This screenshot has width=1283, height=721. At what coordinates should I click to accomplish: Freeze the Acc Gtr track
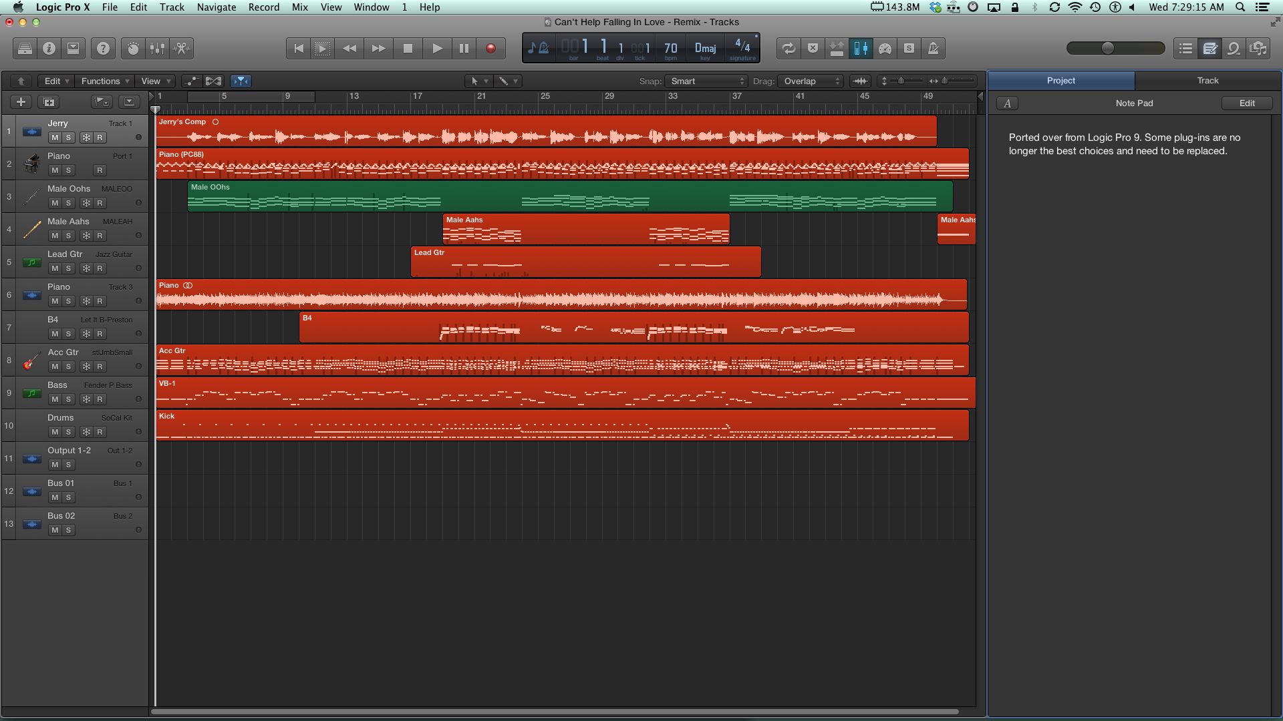tap(86, 367)
